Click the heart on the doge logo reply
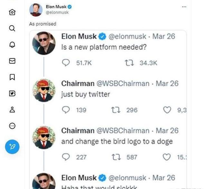The height and width of the screenshot is (189, 206). pos(166,157)
